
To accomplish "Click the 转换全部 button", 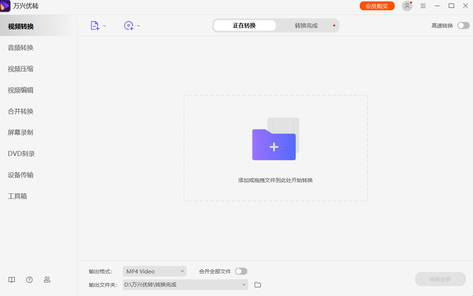I will pyautogui.click(x=440, y=279).
